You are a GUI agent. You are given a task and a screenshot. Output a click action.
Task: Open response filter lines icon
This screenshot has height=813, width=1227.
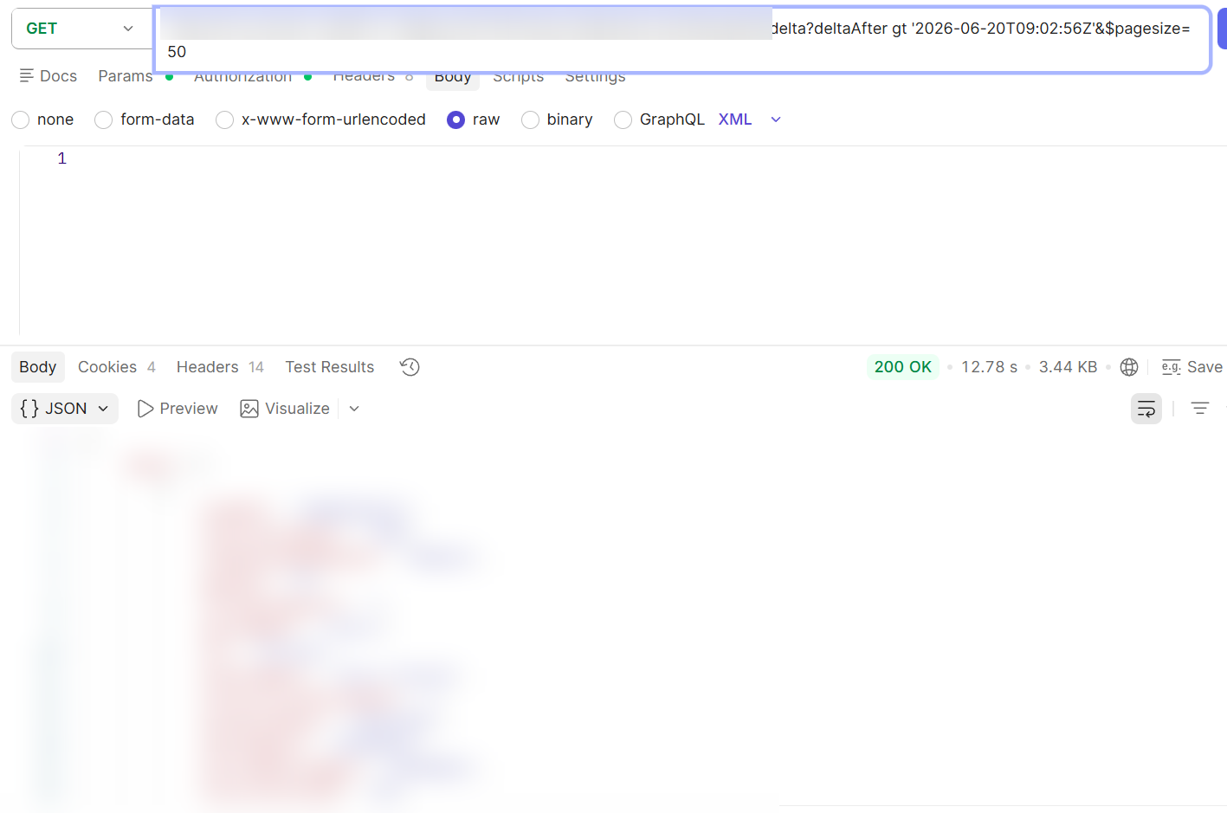pyautogui.click(x=1200, y=409)
